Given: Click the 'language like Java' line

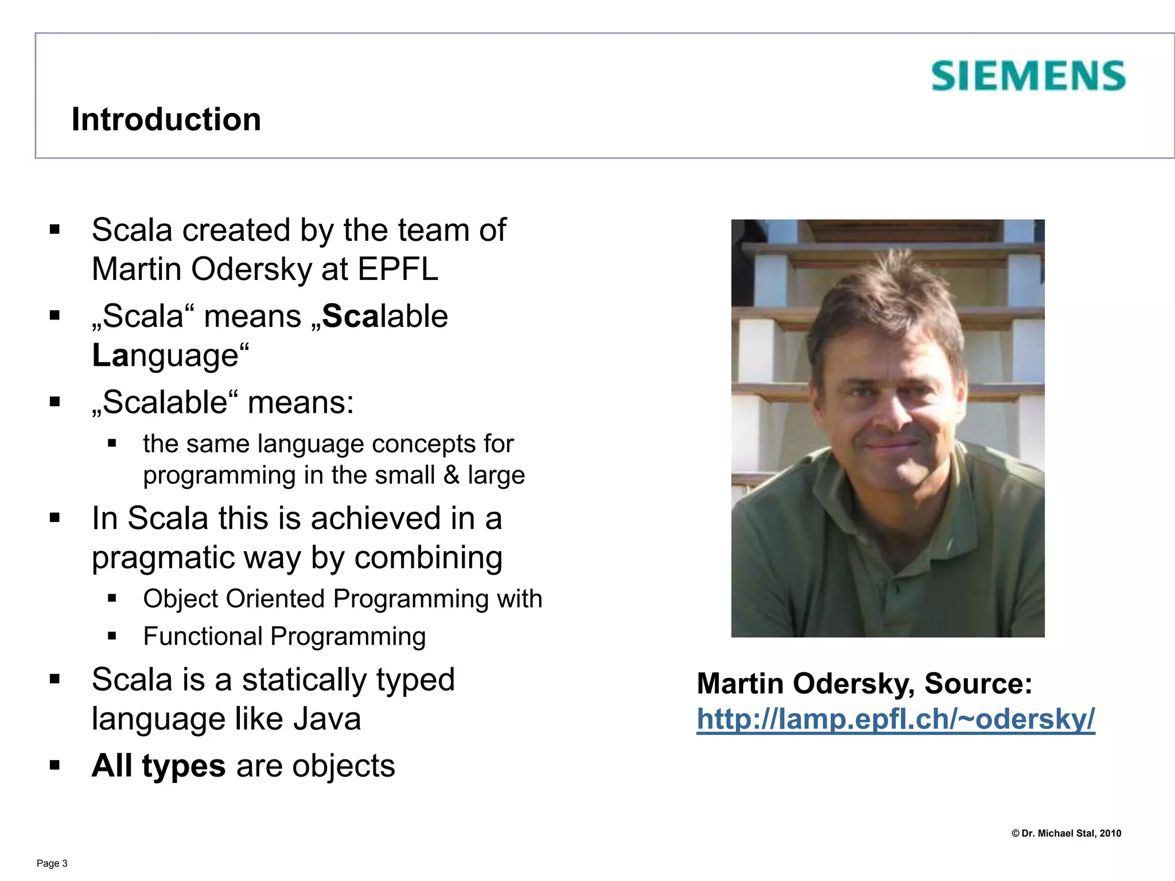Looking at the screenshot, I should pyautogui.click(x=227, y=719).
